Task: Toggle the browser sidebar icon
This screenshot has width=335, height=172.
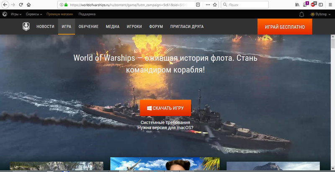Action: tap(321, 5)
